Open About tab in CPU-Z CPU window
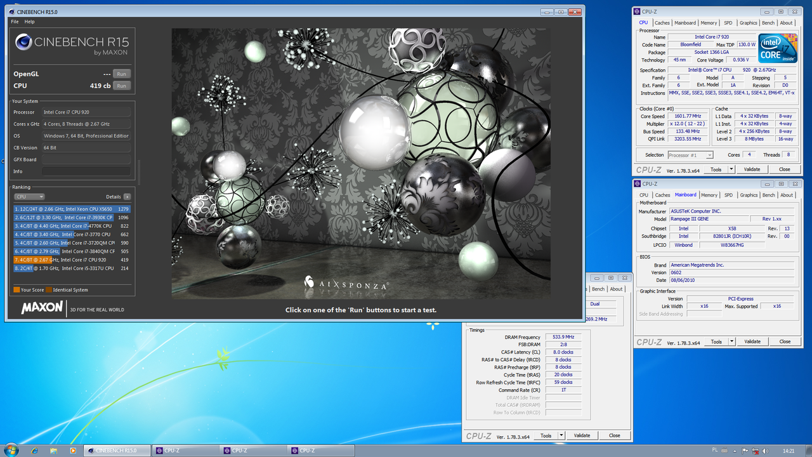 pyautogui.click(x=786, y=23)
